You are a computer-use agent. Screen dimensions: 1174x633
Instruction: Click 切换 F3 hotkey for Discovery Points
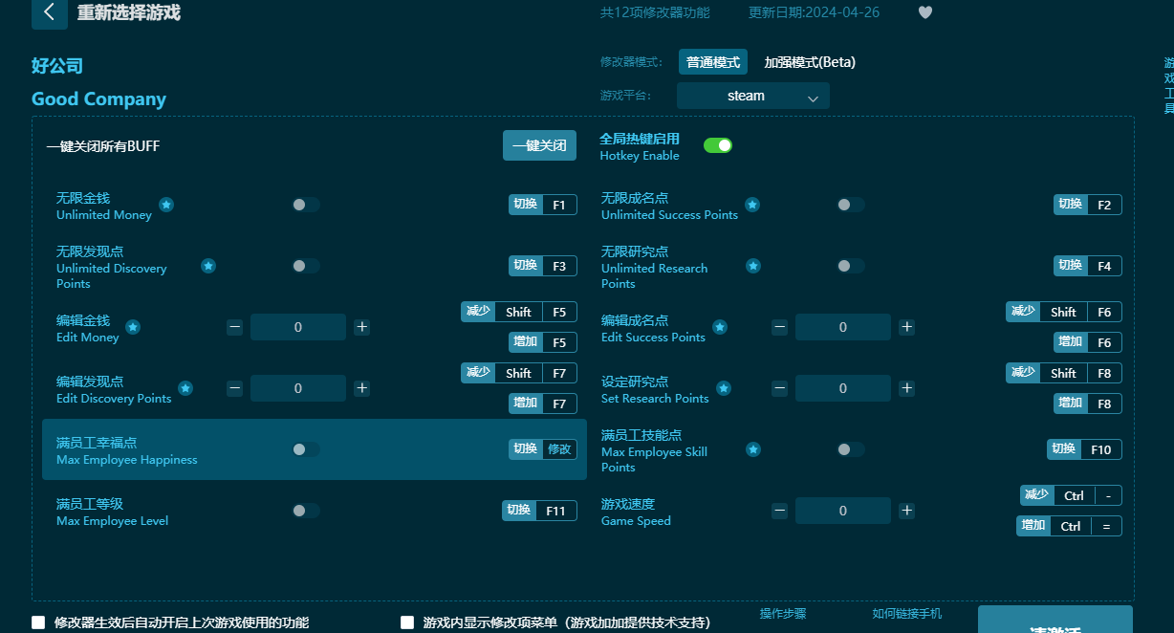coord(543,266)
